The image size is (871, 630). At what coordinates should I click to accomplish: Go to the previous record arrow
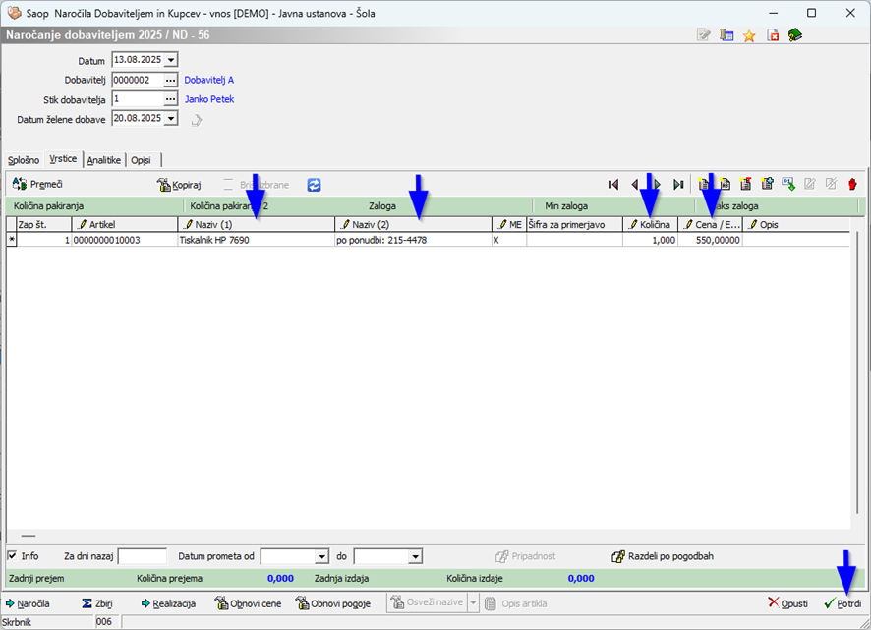635,185
